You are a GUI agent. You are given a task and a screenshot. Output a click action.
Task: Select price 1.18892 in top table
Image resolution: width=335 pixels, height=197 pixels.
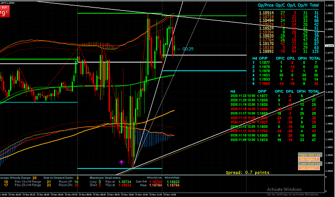pyautogui.click(x=266, y=52)
